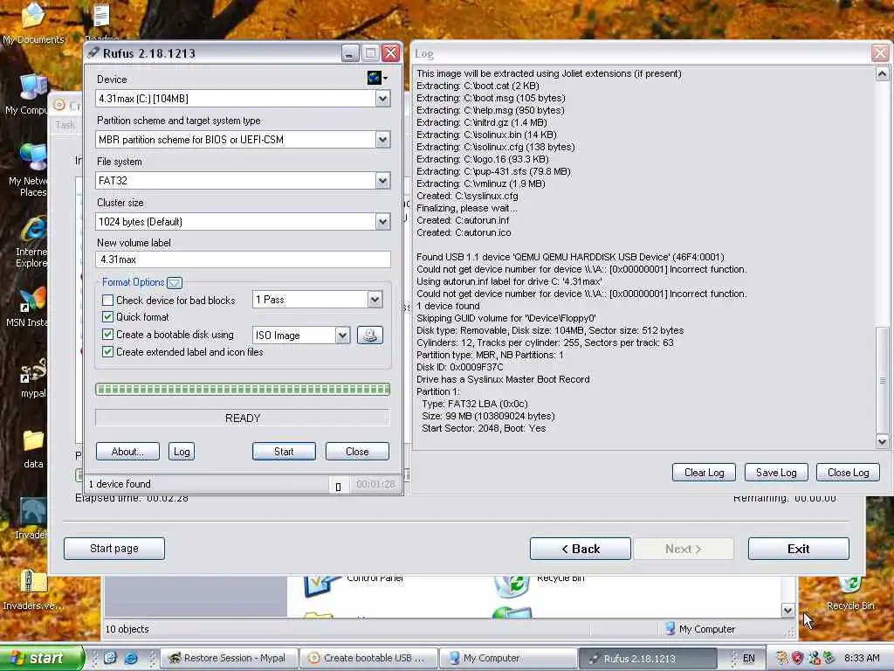Click the Show Desktop quick launch icon
The width and height of the screenshot is (894, 671).
coord(110,658)
